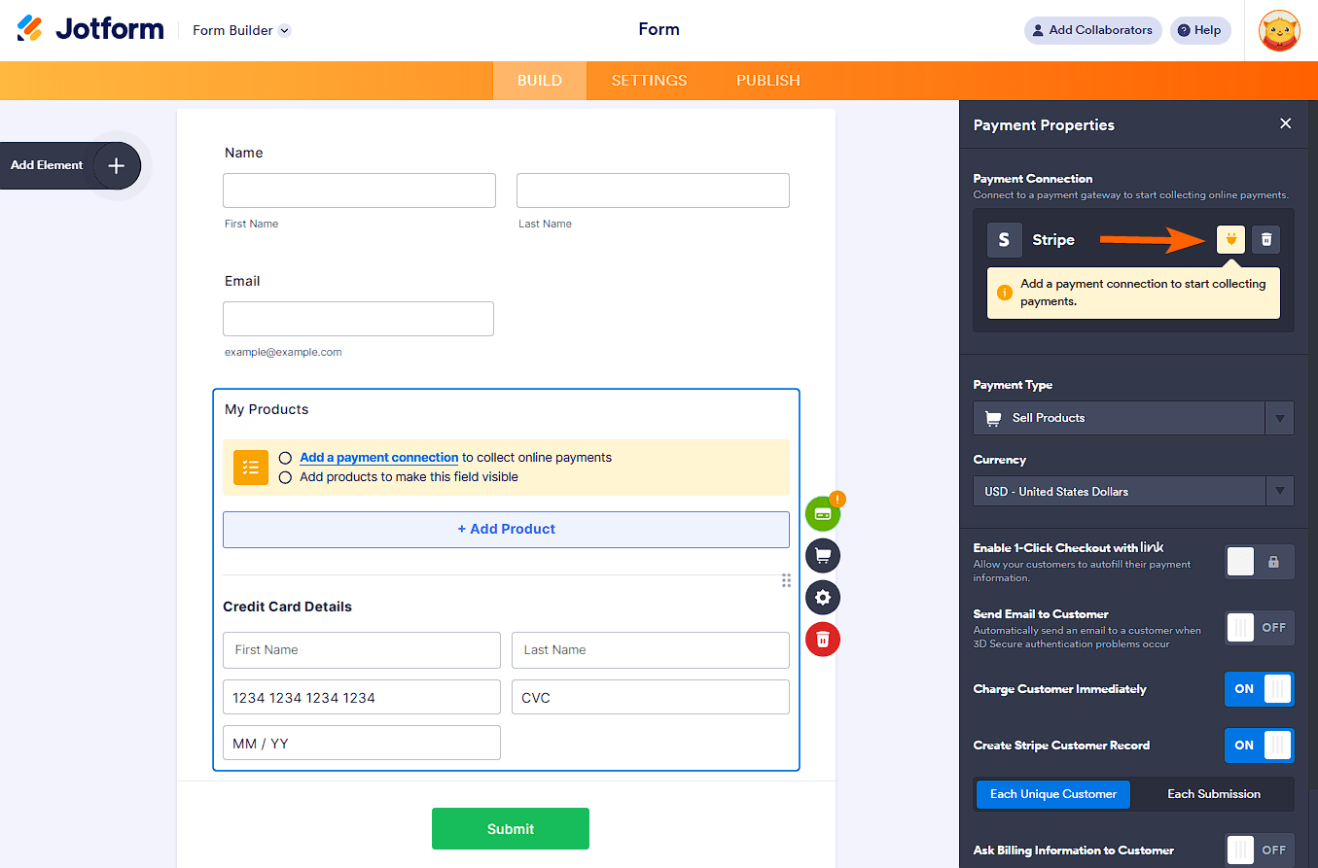
Task: Click the 'Add a payment connection' link
Action: (x=378, y=457)
